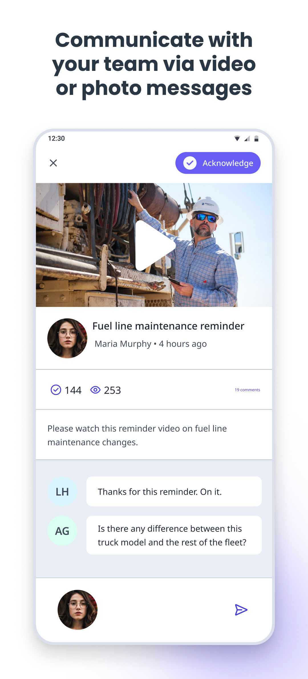Open Maria Murphy's profile photo
This screenshot has width=308, height=679.
tap(67, 338)
